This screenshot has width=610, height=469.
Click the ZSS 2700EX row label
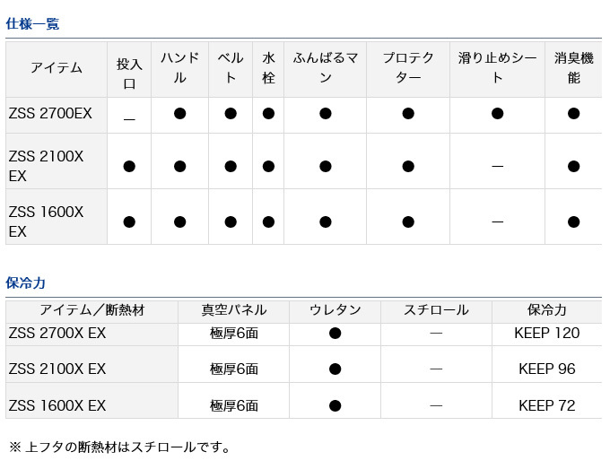pyautogui.click(x=50, y=114)
